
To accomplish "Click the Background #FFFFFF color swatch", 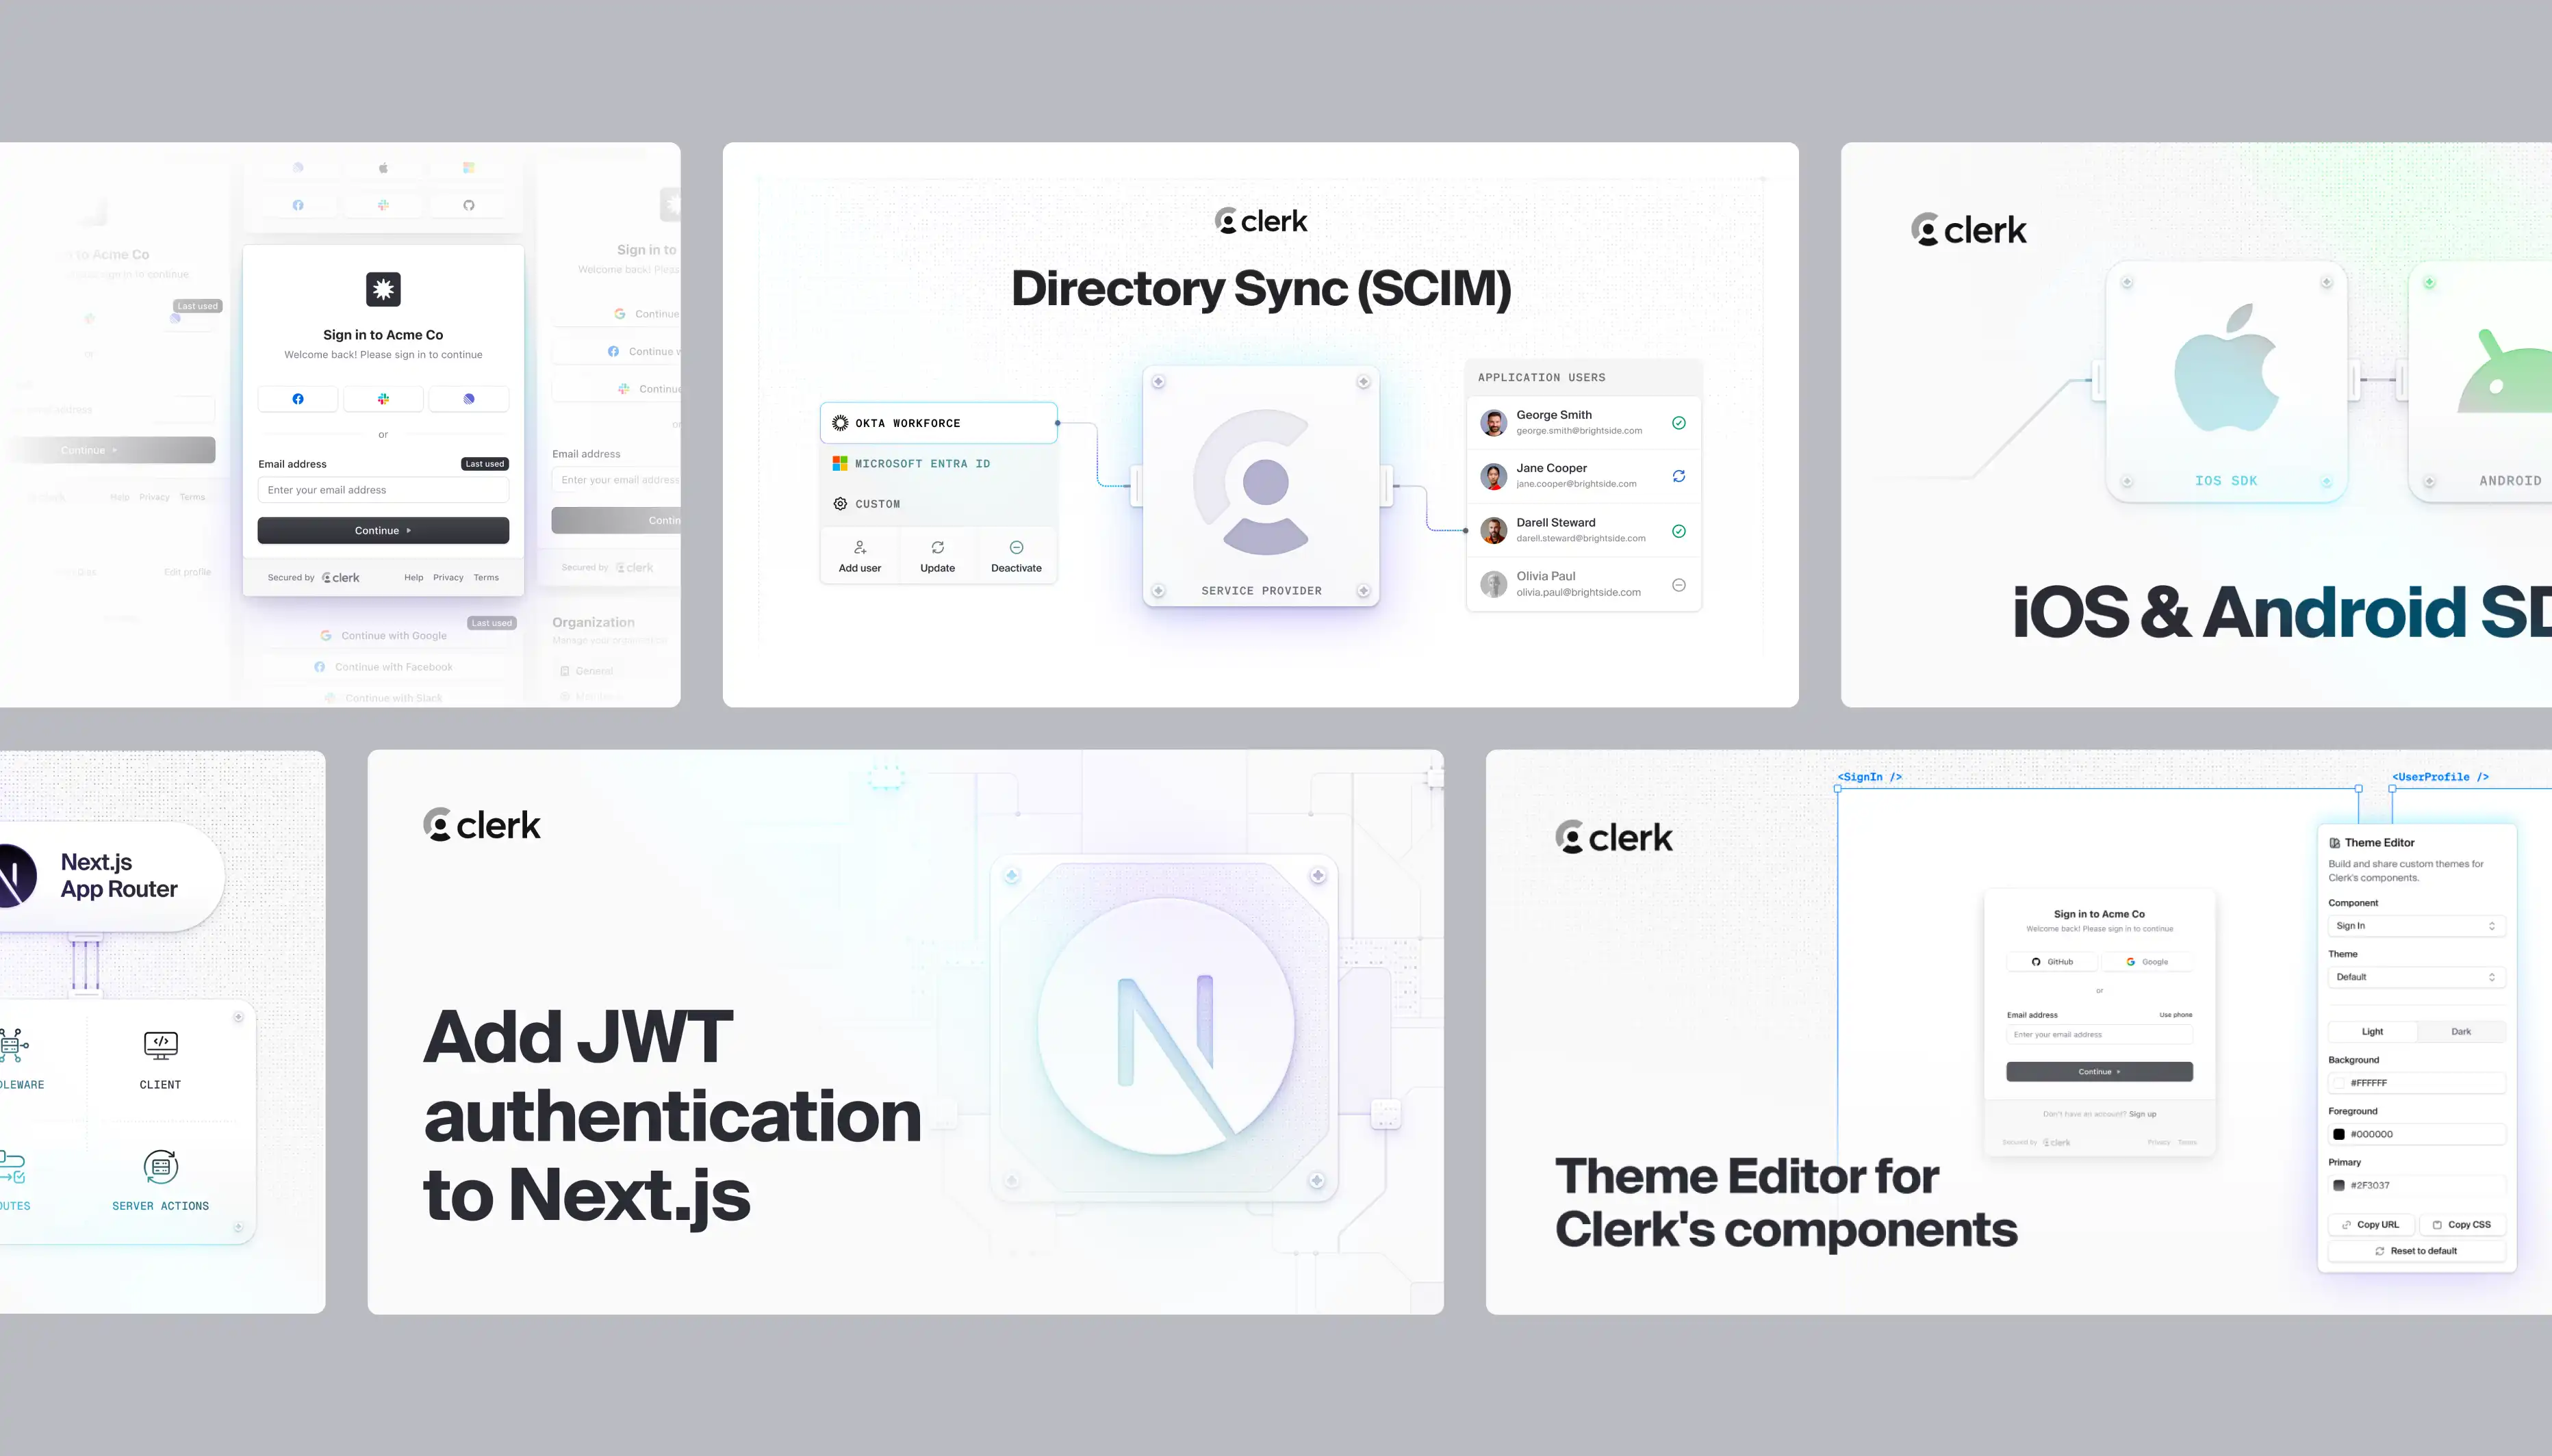I will click(2339, 1083).
